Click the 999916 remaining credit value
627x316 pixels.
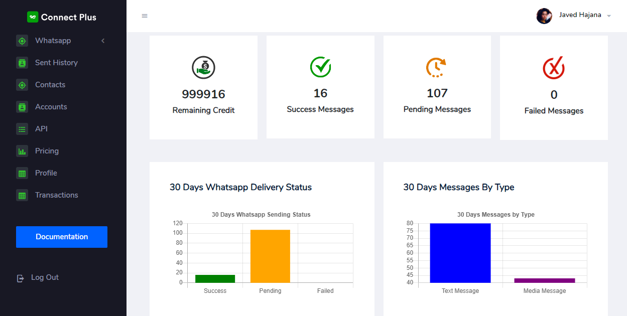point(203,94)
